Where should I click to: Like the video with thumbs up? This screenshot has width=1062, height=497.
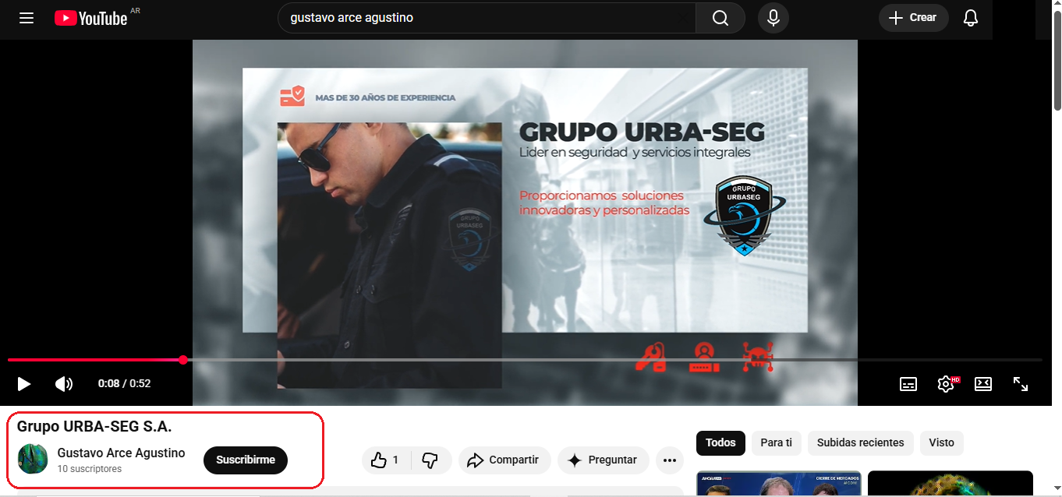[385, 460]
